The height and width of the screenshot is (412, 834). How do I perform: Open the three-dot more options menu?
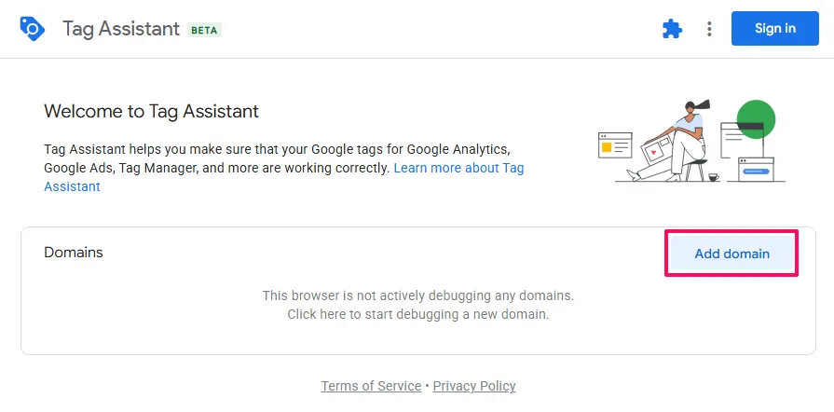pos(709,29)
